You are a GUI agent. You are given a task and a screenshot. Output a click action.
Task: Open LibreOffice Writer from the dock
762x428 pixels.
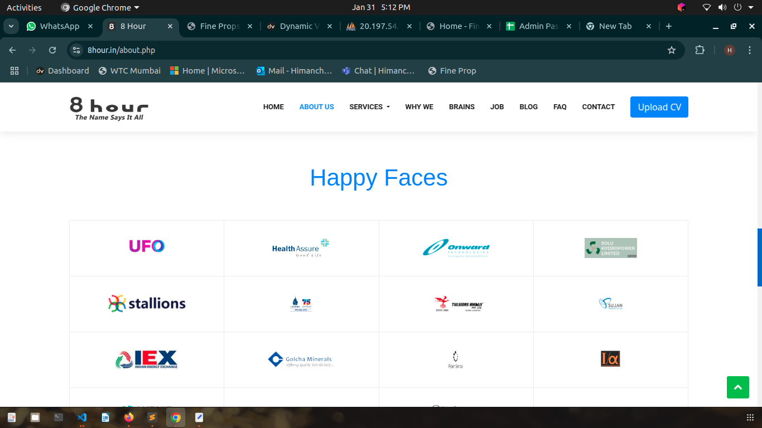pos(105,417)
